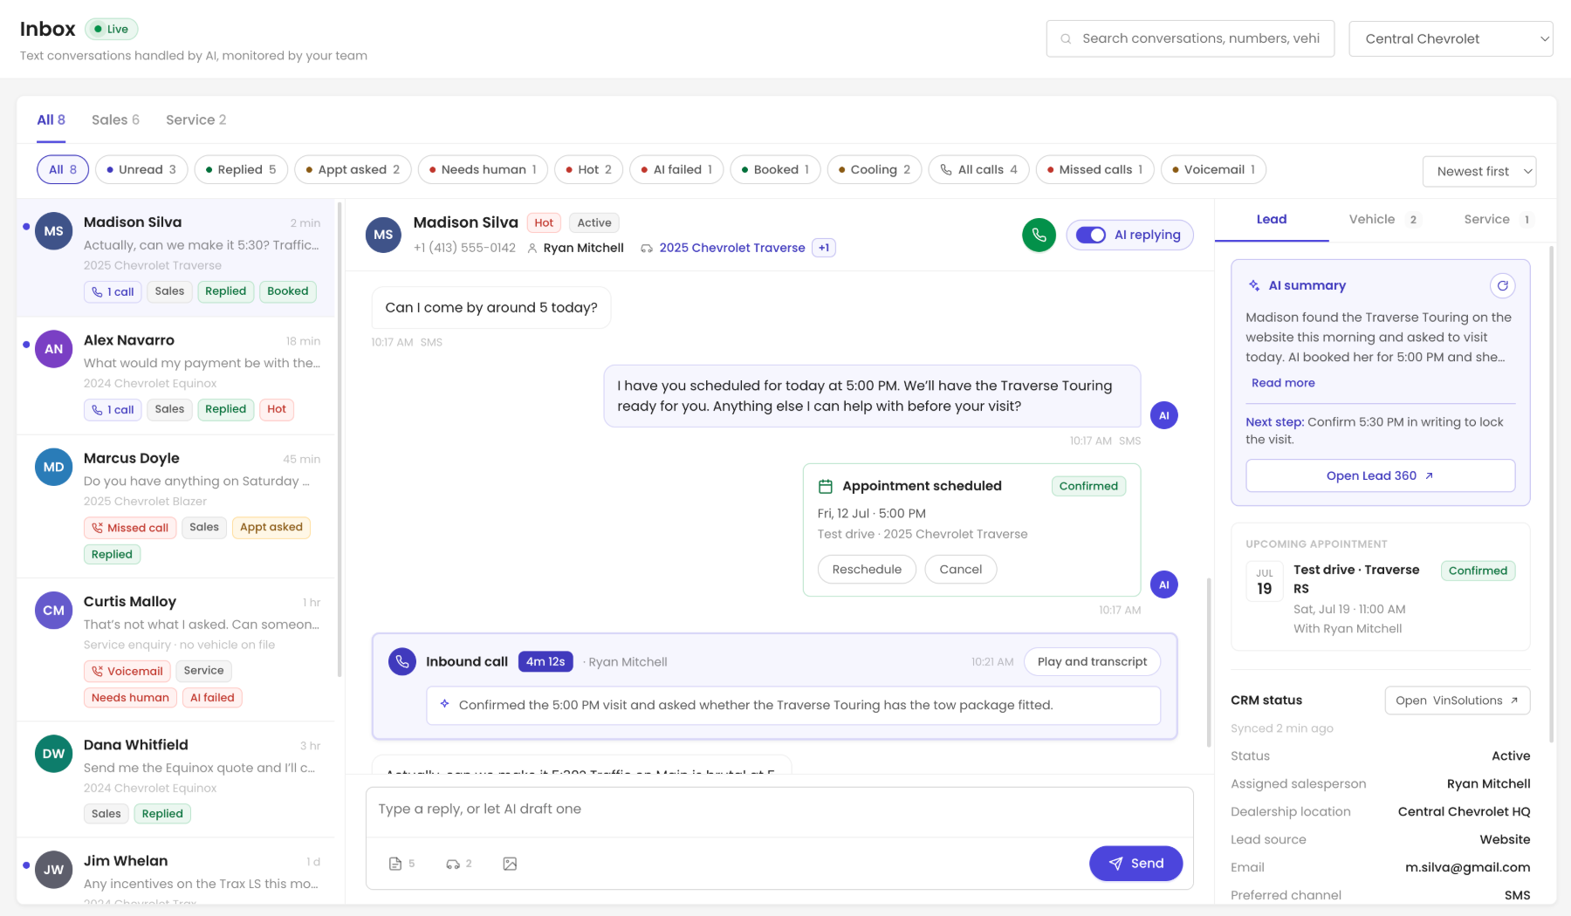The width and height of the screenshot is (1571, 916).
Task: Open Alex Navarro's AN avatar
Action: (x=53, y=349)
